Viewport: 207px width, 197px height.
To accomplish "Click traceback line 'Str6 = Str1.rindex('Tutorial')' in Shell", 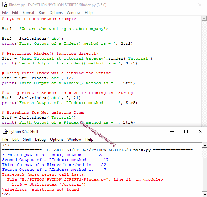I will (49, 184).
